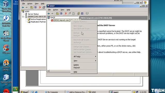Open the View menu in DHCP window
This screenshot has width=165, height=93.
tap(62, 10)
